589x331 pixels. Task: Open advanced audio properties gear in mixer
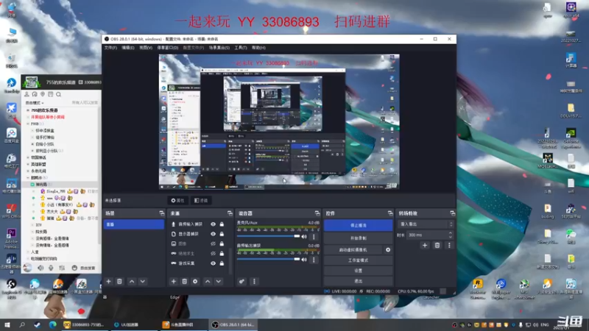[242, 282]
